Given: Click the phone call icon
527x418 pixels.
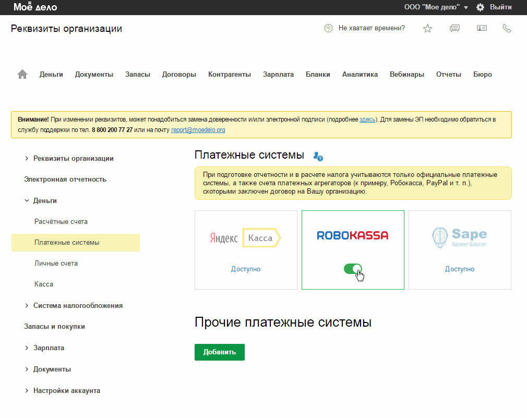Looking at the screenshot, I should coord(507,28).
